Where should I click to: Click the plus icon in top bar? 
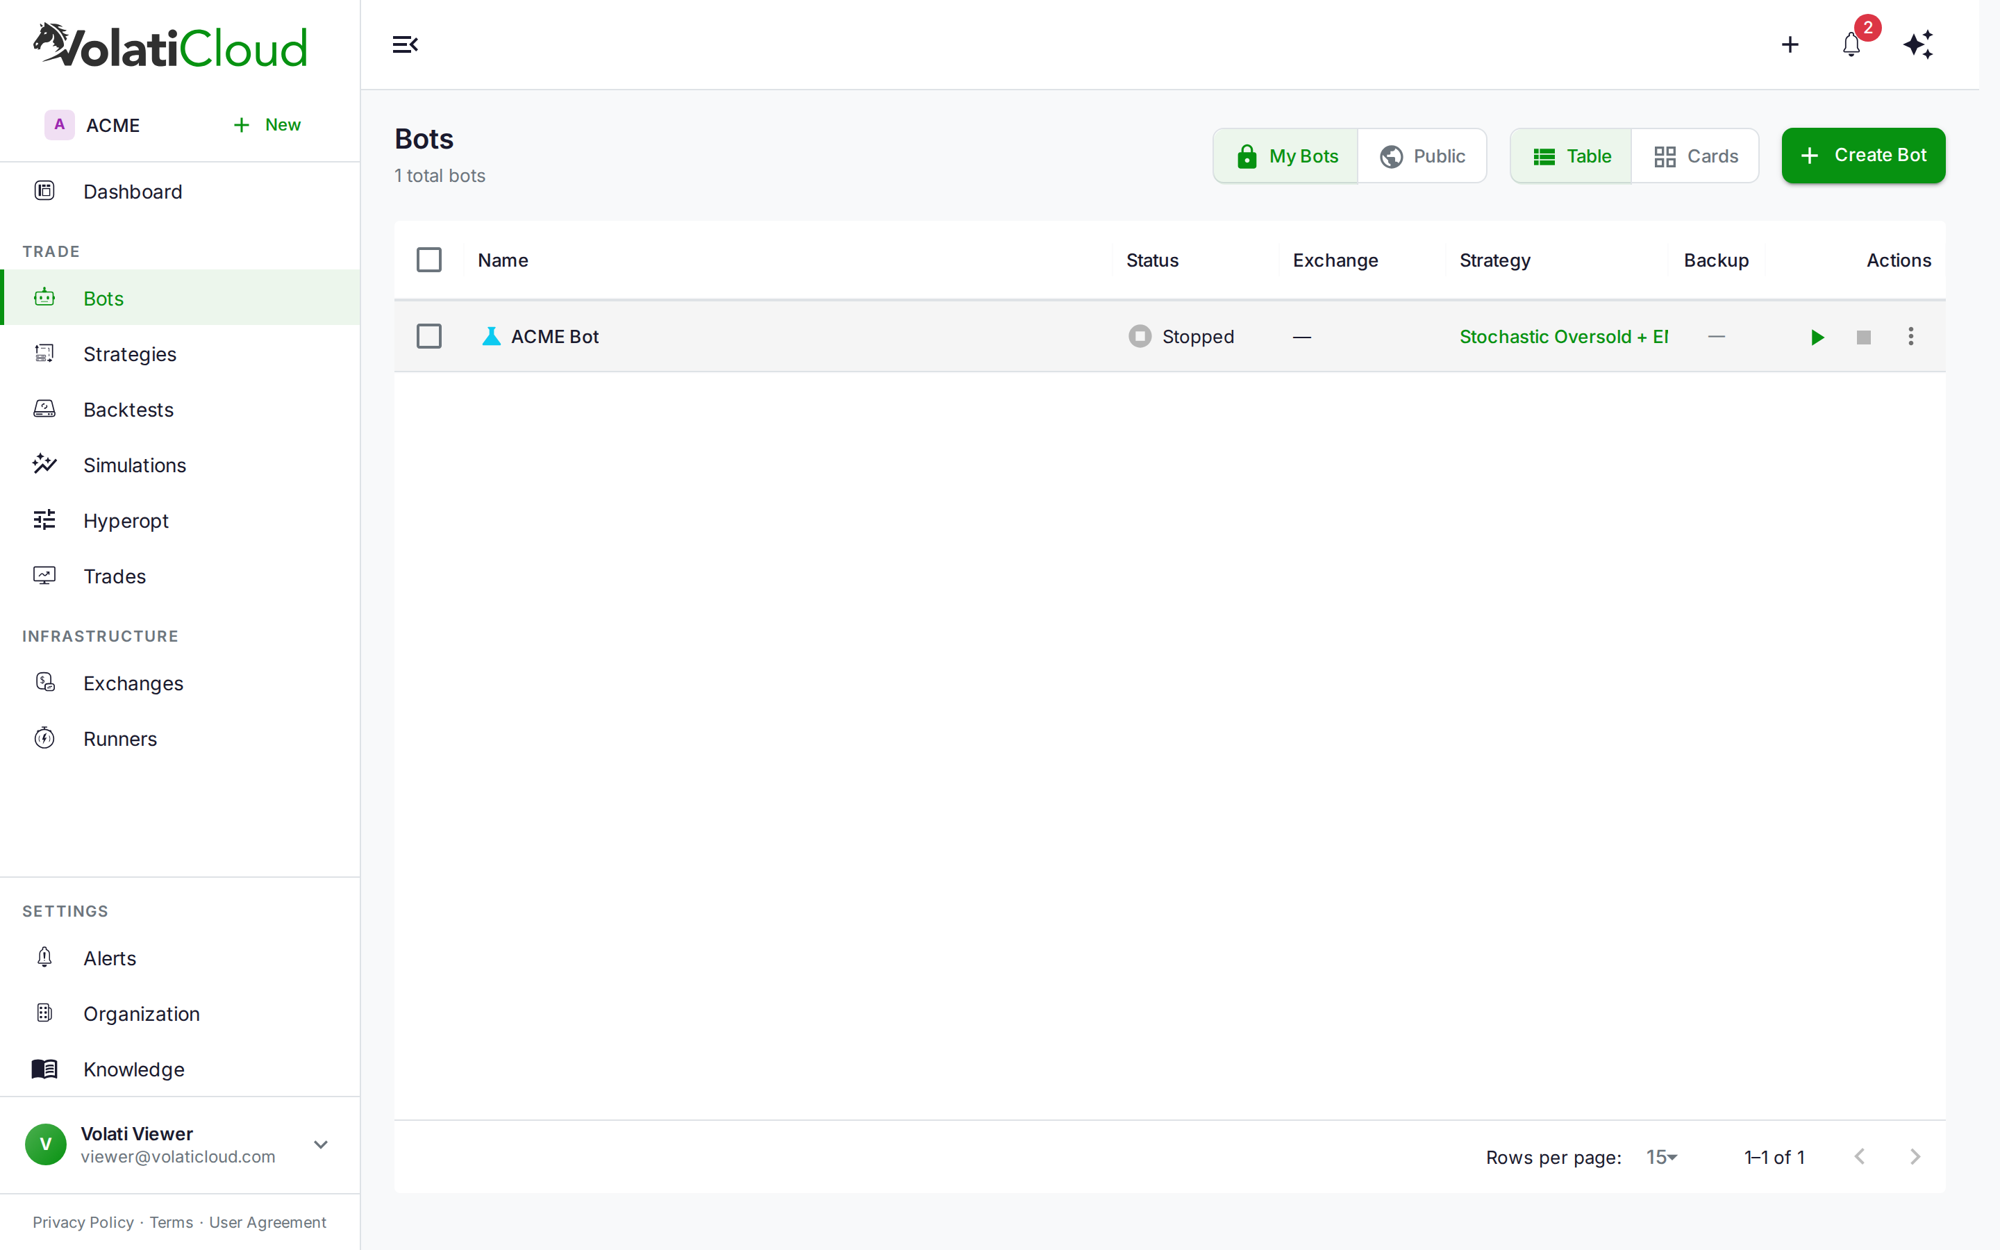[x=1790, y=44]
